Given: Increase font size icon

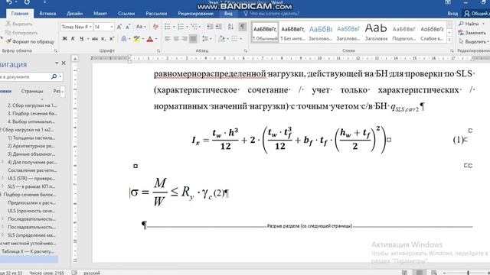Looking at the screenshot, I should click(119, 27).
